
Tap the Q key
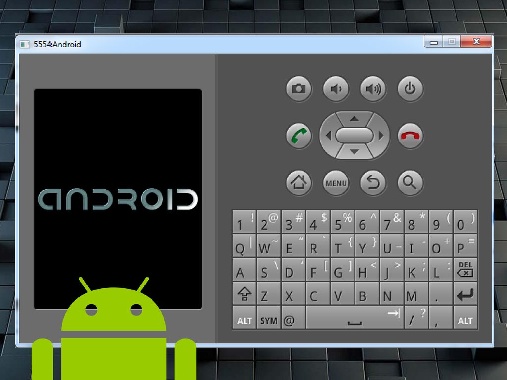pyautogui.click(x=244, y=245)
